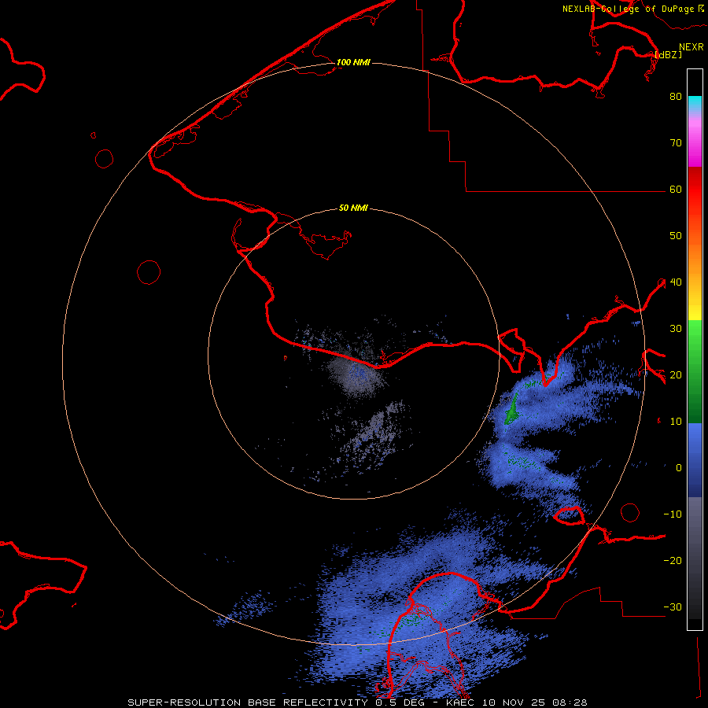Click the Super-Resolution Base Reflectivity caption text
This screenshot has width=708, height=708.
click(248, 702)
